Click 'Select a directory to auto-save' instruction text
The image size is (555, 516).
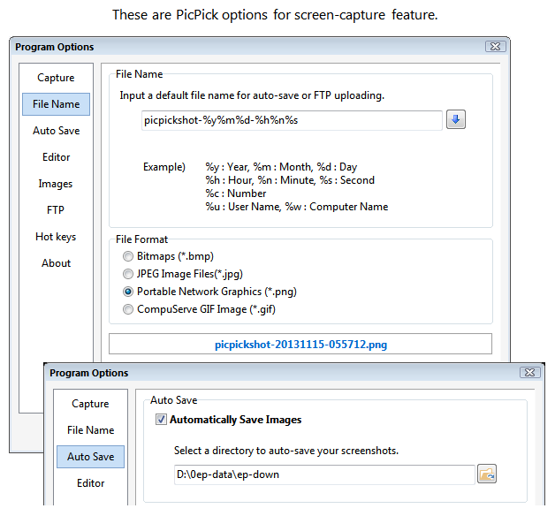pyautogui.click(x=286, y=451)
